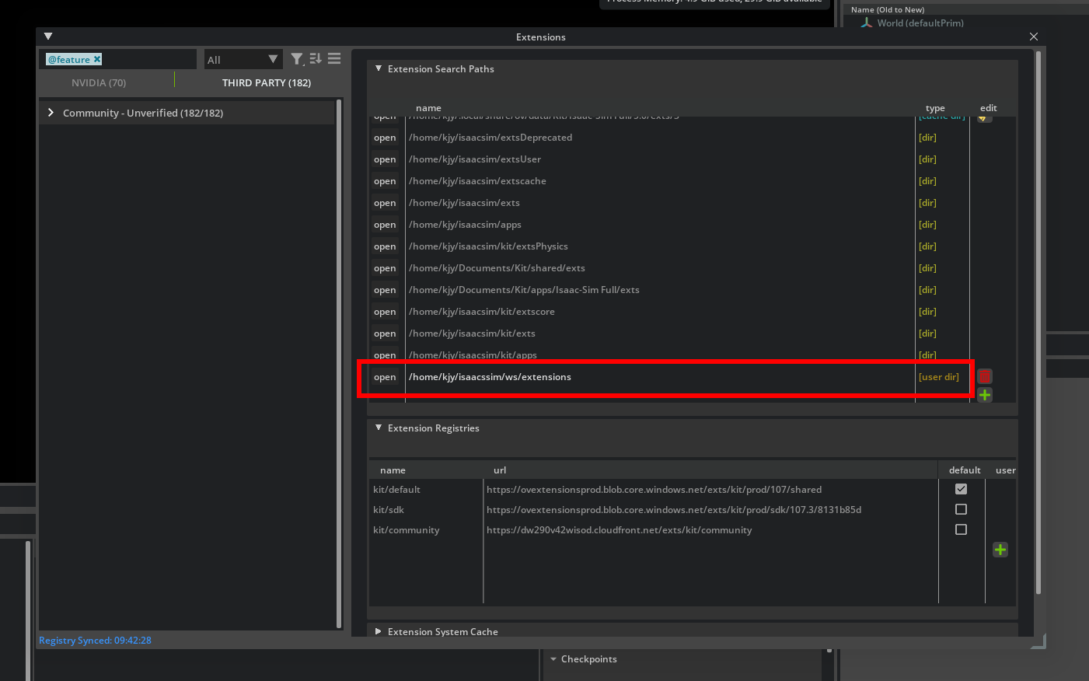This screenshot has width=1089, height=681.
Task: Enable default checkbox for kit/sdk registry
Action: pos(961,509)
